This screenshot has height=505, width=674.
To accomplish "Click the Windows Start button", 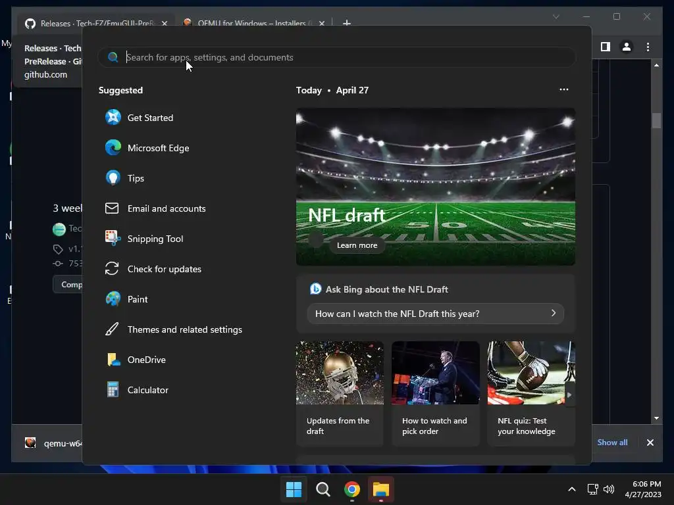I will (x=294, y=489).
